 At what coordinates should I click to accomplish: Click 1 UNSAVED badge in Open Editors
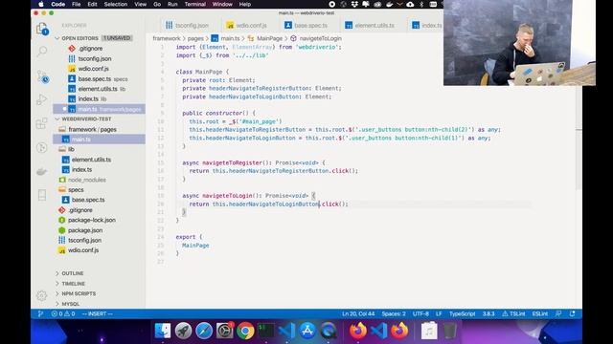[x=117, y=38]
